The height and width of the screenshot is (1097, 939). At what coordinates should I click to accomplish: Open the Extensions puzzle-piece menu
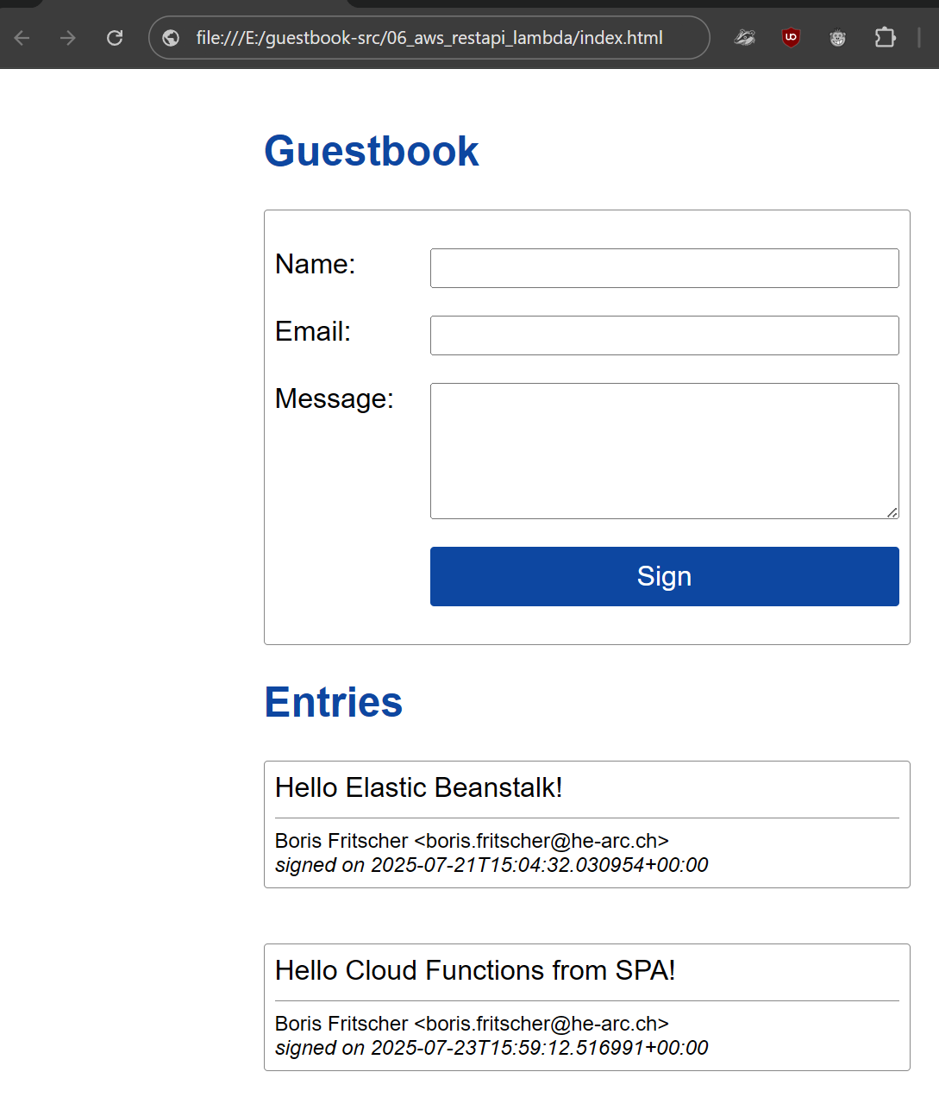tap(885, 37)
